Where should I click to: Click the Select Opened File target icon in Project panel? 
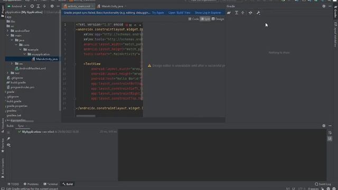coord(32,6)
